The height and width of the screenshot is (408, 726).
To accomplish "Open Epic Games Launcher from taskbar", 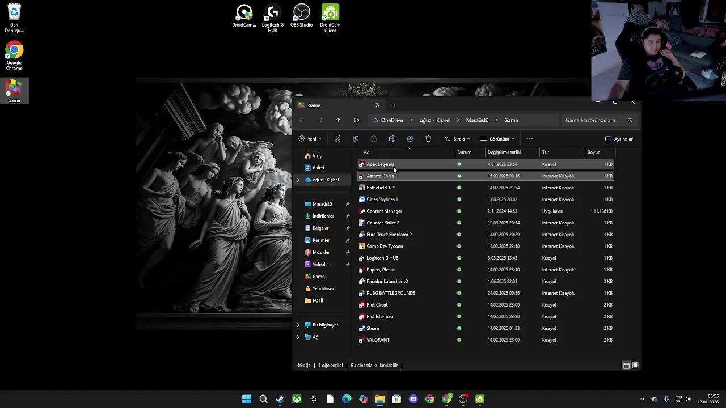I will (313, 399).
